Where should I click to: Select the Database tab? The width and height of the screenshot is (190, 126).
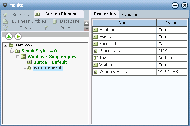[x=70, y=21]
